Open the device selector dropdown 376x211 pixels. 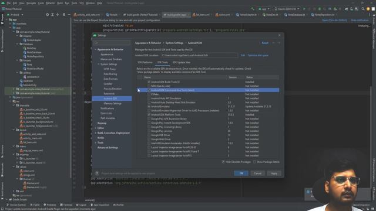(287, 9)
